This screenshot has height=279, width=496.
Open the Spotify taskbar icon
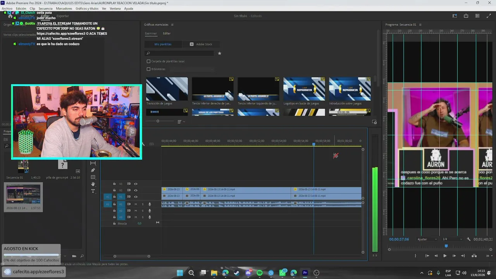point(260,273)
